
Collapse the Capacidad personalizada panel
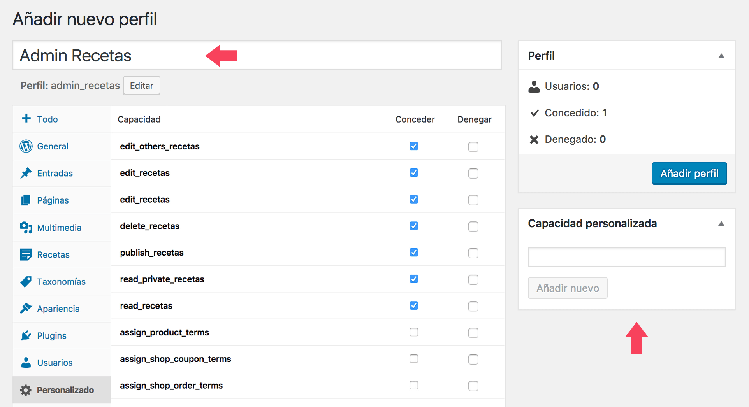click(721, 224)
